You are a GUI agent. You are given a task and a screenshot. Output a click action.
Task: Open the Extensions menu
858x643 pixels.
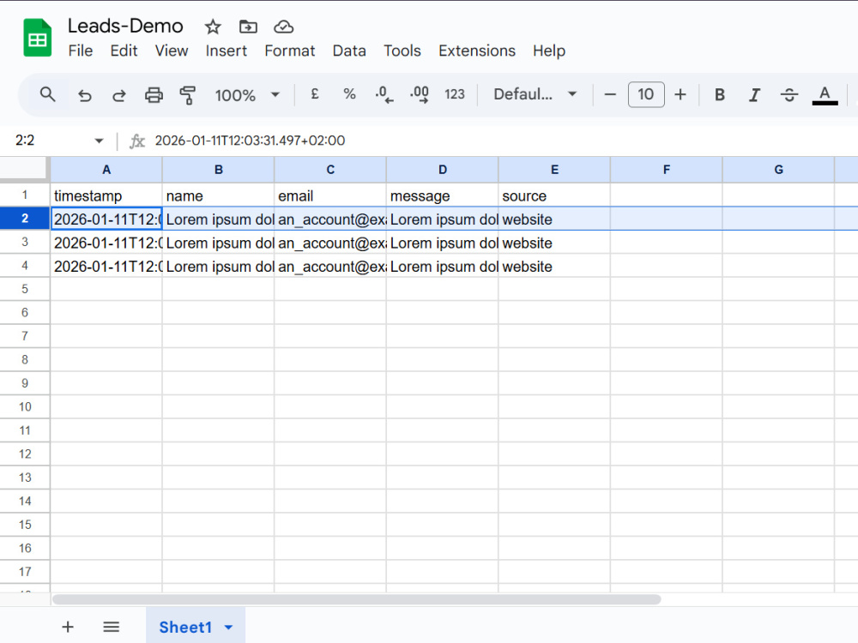[476, 51]
